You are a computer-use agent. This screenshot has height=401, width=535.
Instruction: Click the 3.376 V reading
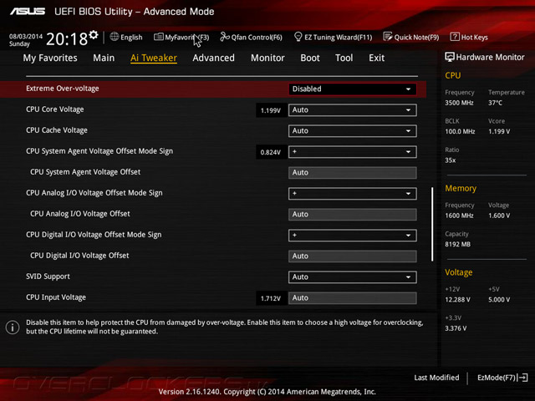tap(456, 328)
